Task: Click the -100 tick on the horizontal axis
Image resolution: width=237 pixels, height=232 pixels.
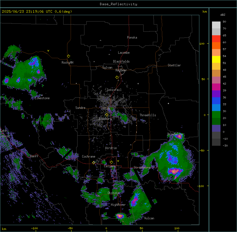Action: 34,228
